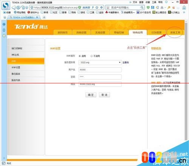Click the top icon in left sidebar
The width and height of the screenshot is (189, 166).
pos(4,24)
